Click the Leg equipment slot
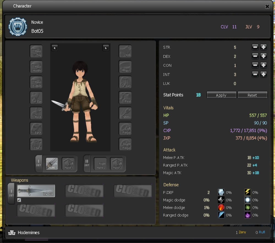 click(x=125, y=82)
